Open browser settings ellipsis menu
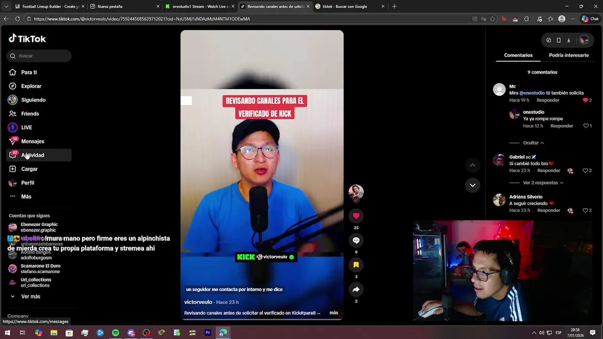The height and width of the screenshot is (339, 603). coord(573,19)
